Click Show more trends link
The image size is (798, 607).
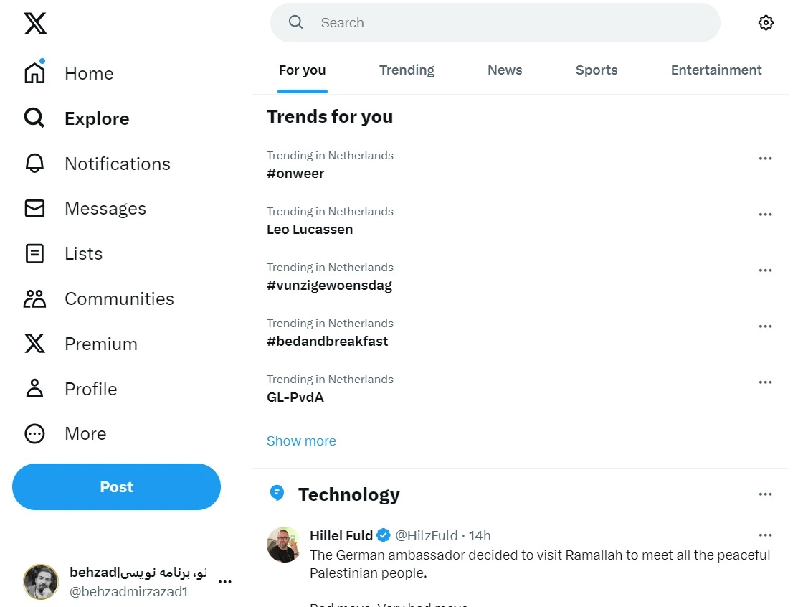(x=301, y=440)
